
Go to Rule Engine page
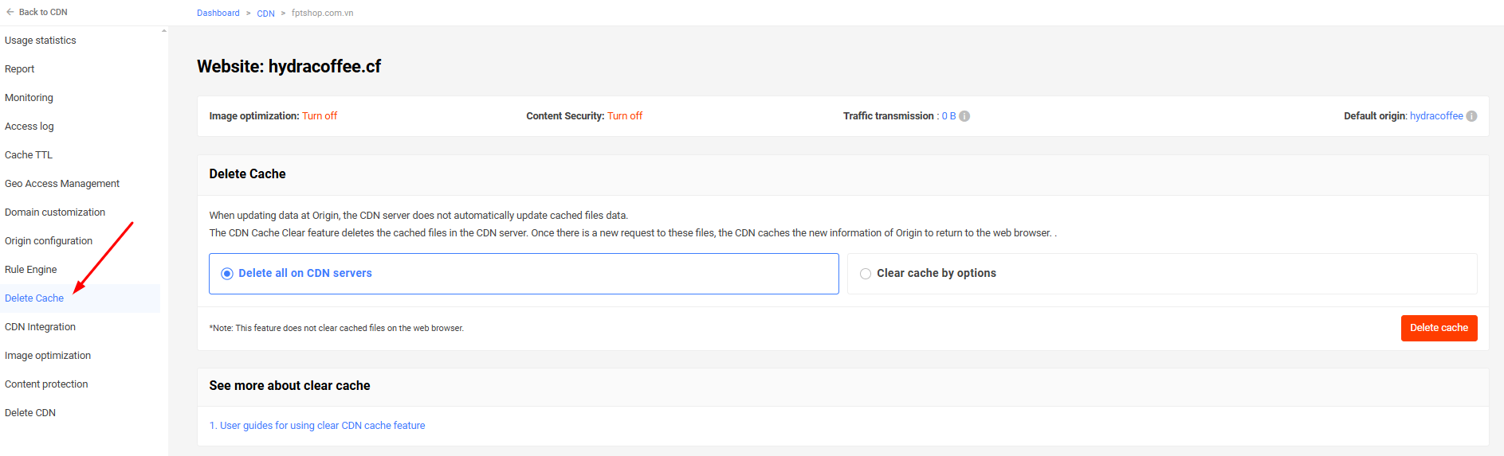(x=31, y=270)
